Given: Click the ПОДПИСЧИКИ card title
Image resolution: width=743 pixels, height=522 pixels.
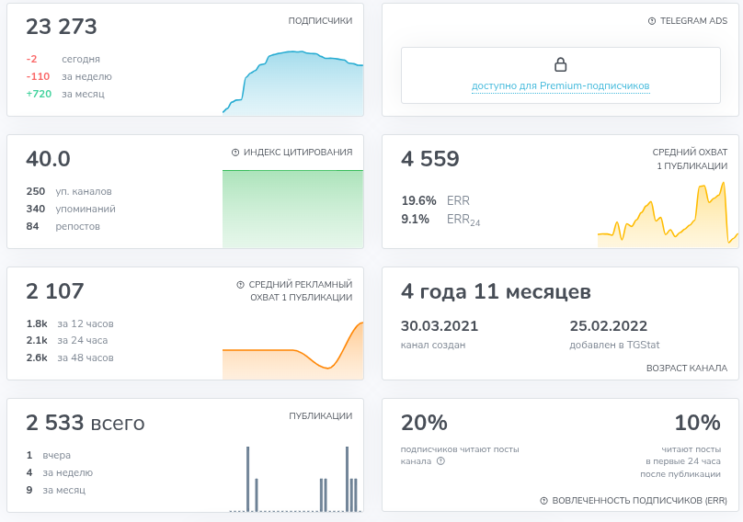Looking at the screenshot, I should (320, 21).
